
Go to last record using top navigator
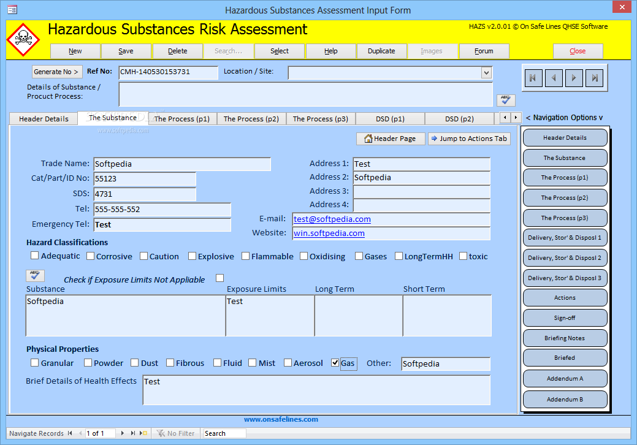[594, 78]
